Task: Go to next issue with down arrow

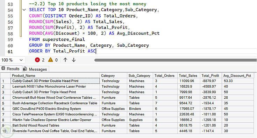Action: 74,60
